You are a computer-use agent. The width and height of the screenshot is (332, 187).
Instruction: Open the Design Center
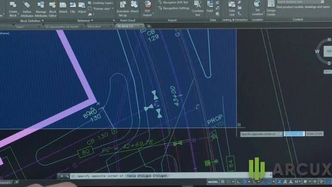271,8
